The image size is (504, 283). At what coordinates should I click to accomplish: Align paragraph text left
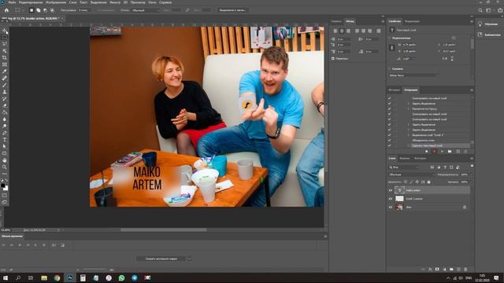335,31
